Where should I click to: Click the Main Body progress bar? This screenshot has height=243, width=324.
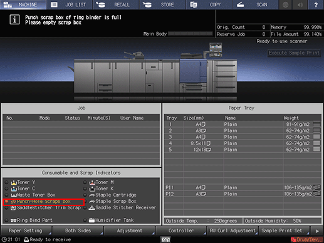[x=190, y=34]
